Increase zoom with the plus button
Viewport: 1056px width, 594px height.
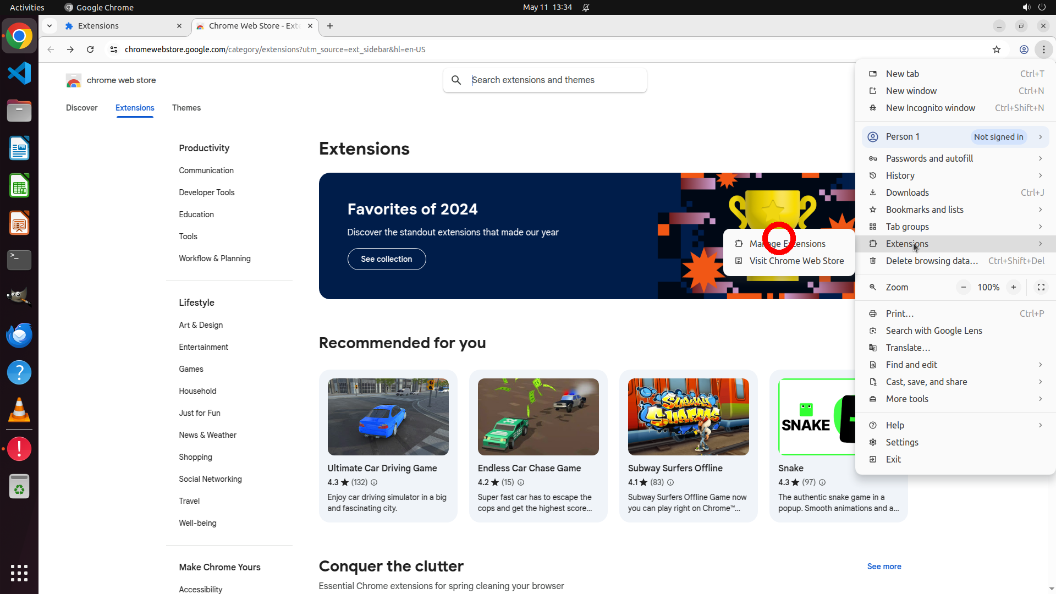tap(1013, 287)
